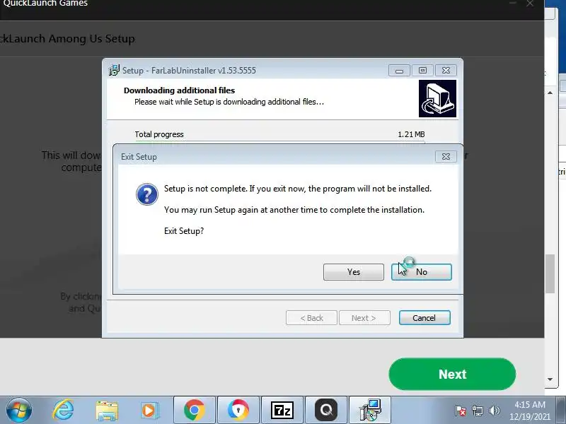
Task: Click the Show desktop button
Action: pos(561,410)
